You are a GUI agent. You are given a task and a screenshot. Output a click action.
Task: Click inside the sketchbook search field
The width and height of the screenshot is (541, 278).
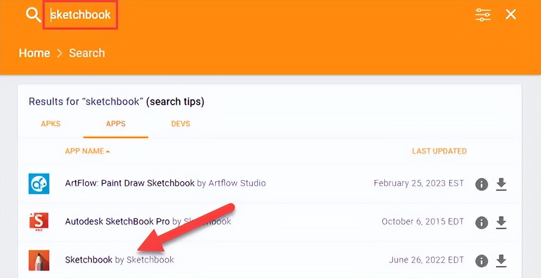tap(80, 15)
